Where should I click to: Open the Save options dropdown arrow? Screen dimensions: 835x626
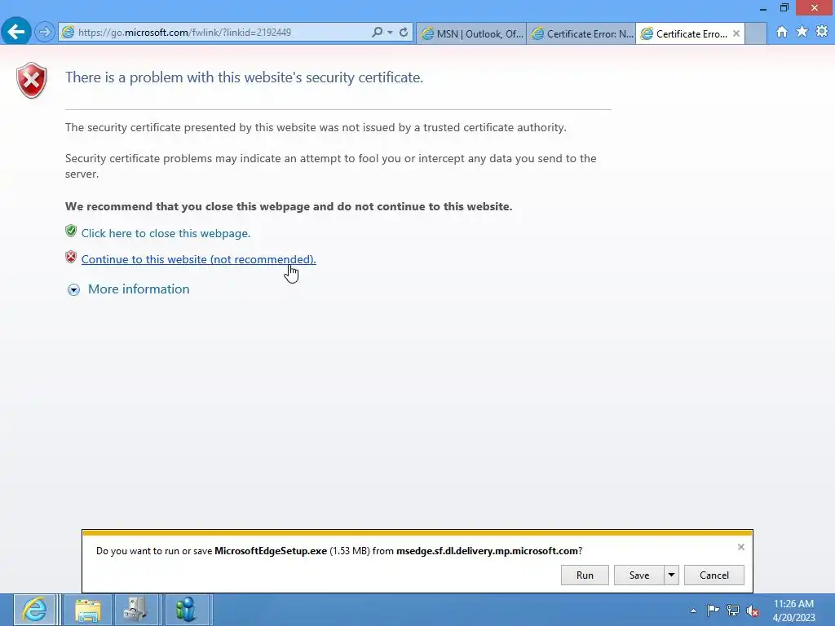(x=672, y=575)
